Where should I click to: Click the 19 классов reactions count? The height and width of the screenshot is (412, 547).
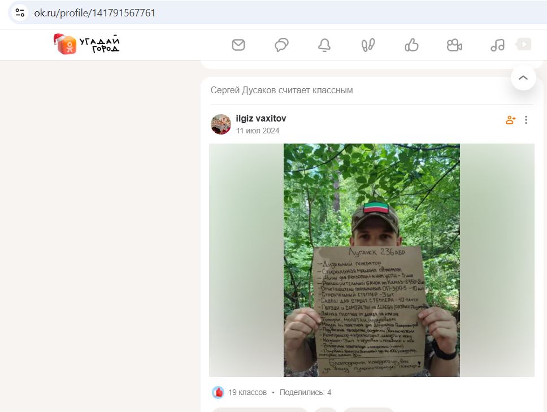tap(248, 392)
